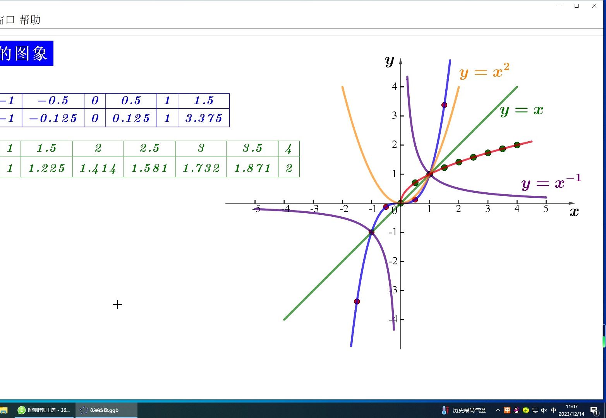Select the green y = x label
The image size is (606, 418).
(522, 110)
